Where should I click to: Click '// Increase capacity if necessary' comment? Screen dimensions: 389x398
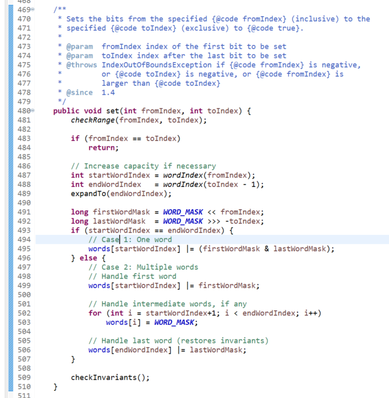click(x=143, y=166)
